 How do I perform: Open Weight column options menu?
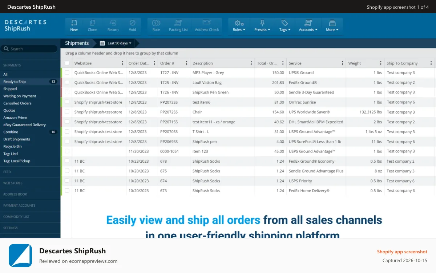pyautogui.click(x=381, y=63)
